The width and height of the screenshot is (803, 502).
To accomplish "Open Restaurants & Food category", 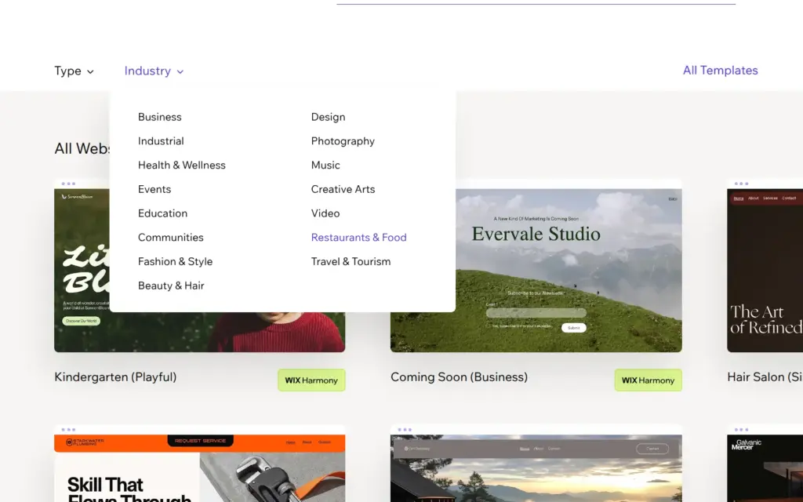I will 359,237.
